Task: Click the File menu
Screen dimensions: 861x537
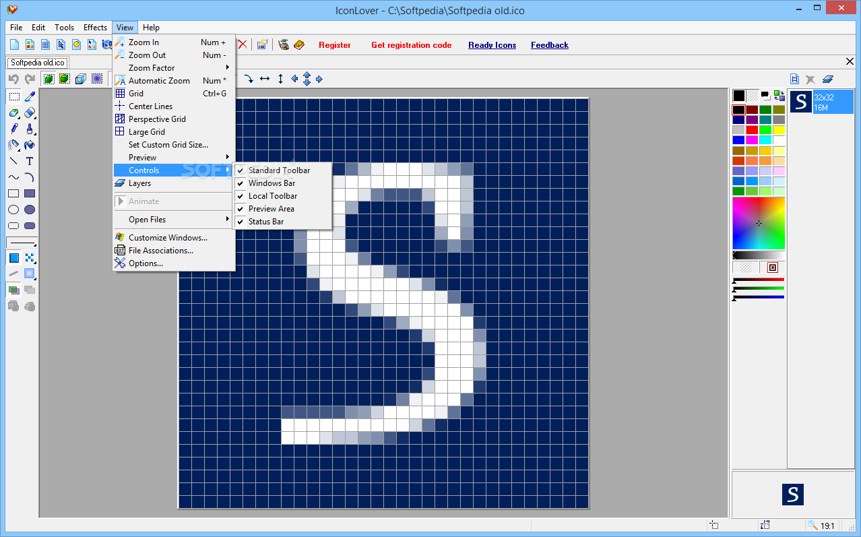Action: coord(16,28)
